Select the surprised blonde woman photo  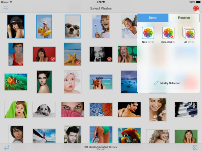pyautogui.click(x=128, y=54)
